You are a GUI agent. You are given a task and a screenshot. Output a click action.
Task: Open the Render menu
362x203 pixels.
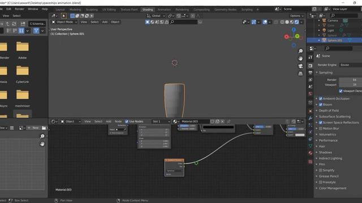[19, 9]
